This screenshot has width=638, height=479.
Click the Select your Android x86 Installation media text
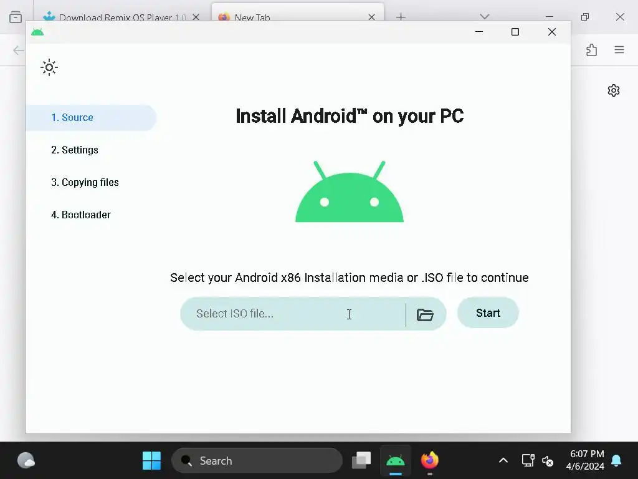pos(350,278)
